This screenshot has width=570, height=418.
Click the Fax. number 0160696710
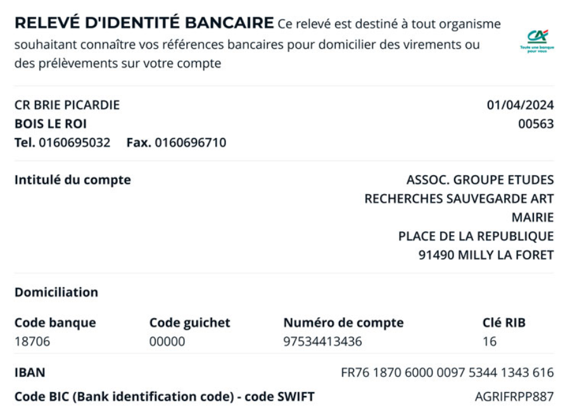(x=191, y=142)
